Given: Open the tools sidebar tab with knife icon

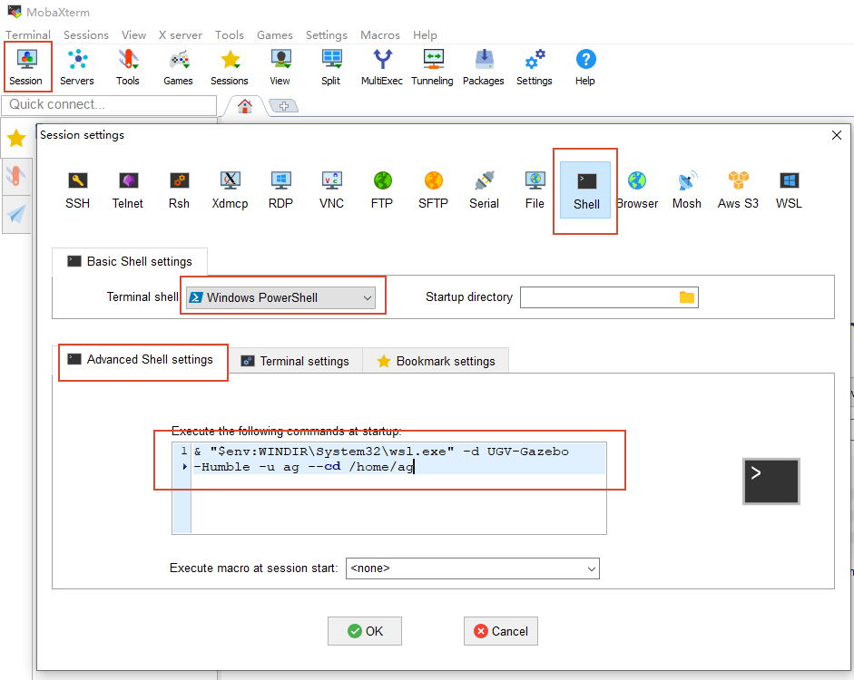Looking at the screenshot, I should pyautogui.click(x=16, y=176).
